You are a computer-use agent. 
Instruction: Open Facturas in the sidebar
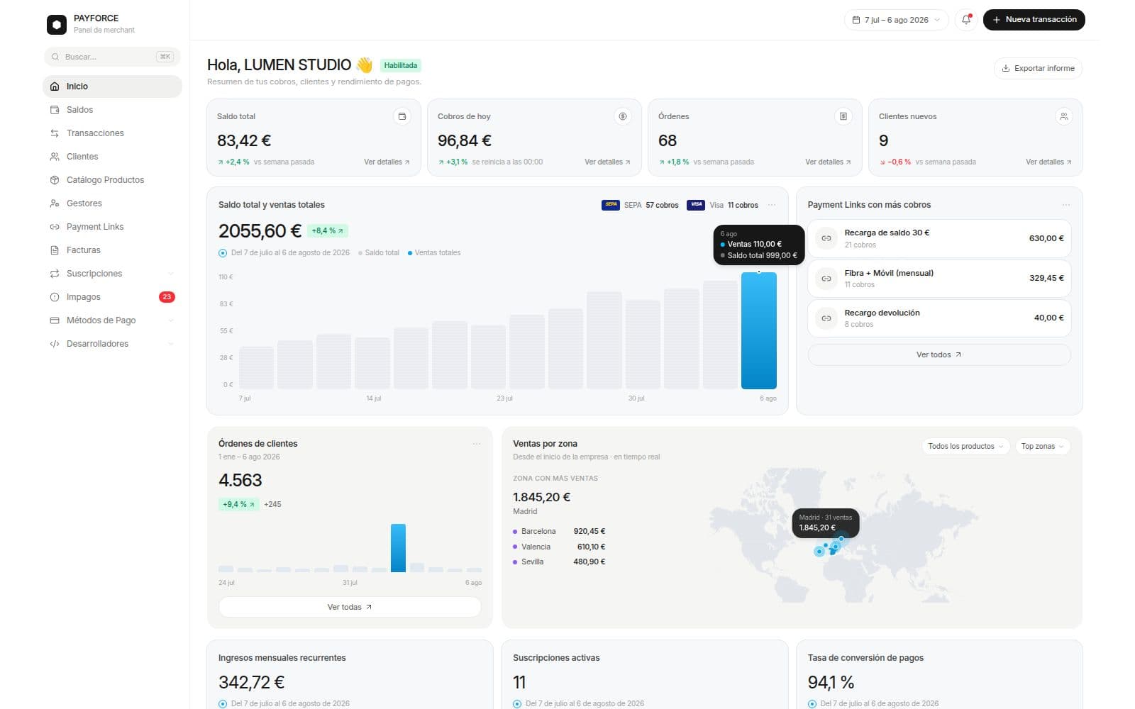point(112,250)
